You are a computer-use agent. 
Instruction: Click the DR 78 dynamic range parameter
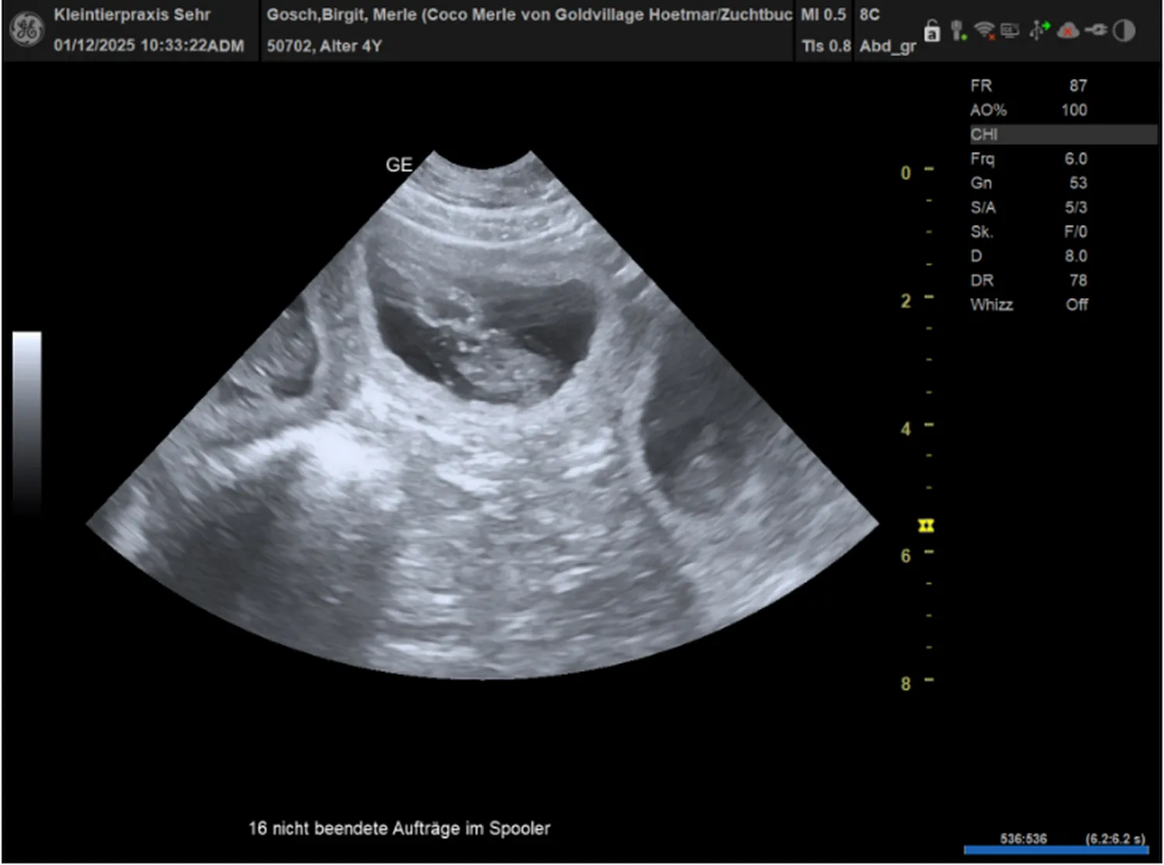point(1028,280)
